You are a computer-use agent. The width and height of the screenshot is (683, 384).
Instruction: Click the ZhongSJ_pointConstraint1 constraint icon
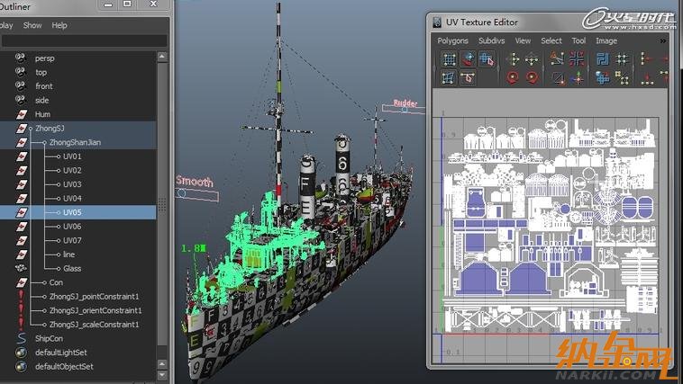(x=20, y=296)
